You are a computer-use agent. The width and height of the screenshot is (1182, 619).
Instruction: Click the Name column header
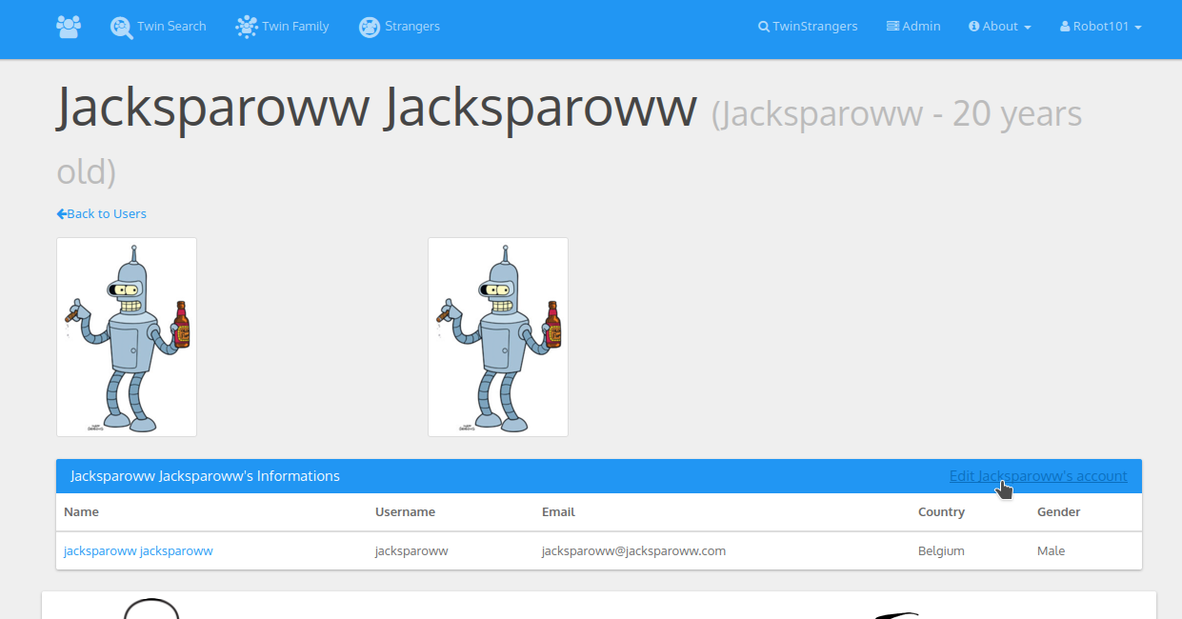(x=81, y=512)
